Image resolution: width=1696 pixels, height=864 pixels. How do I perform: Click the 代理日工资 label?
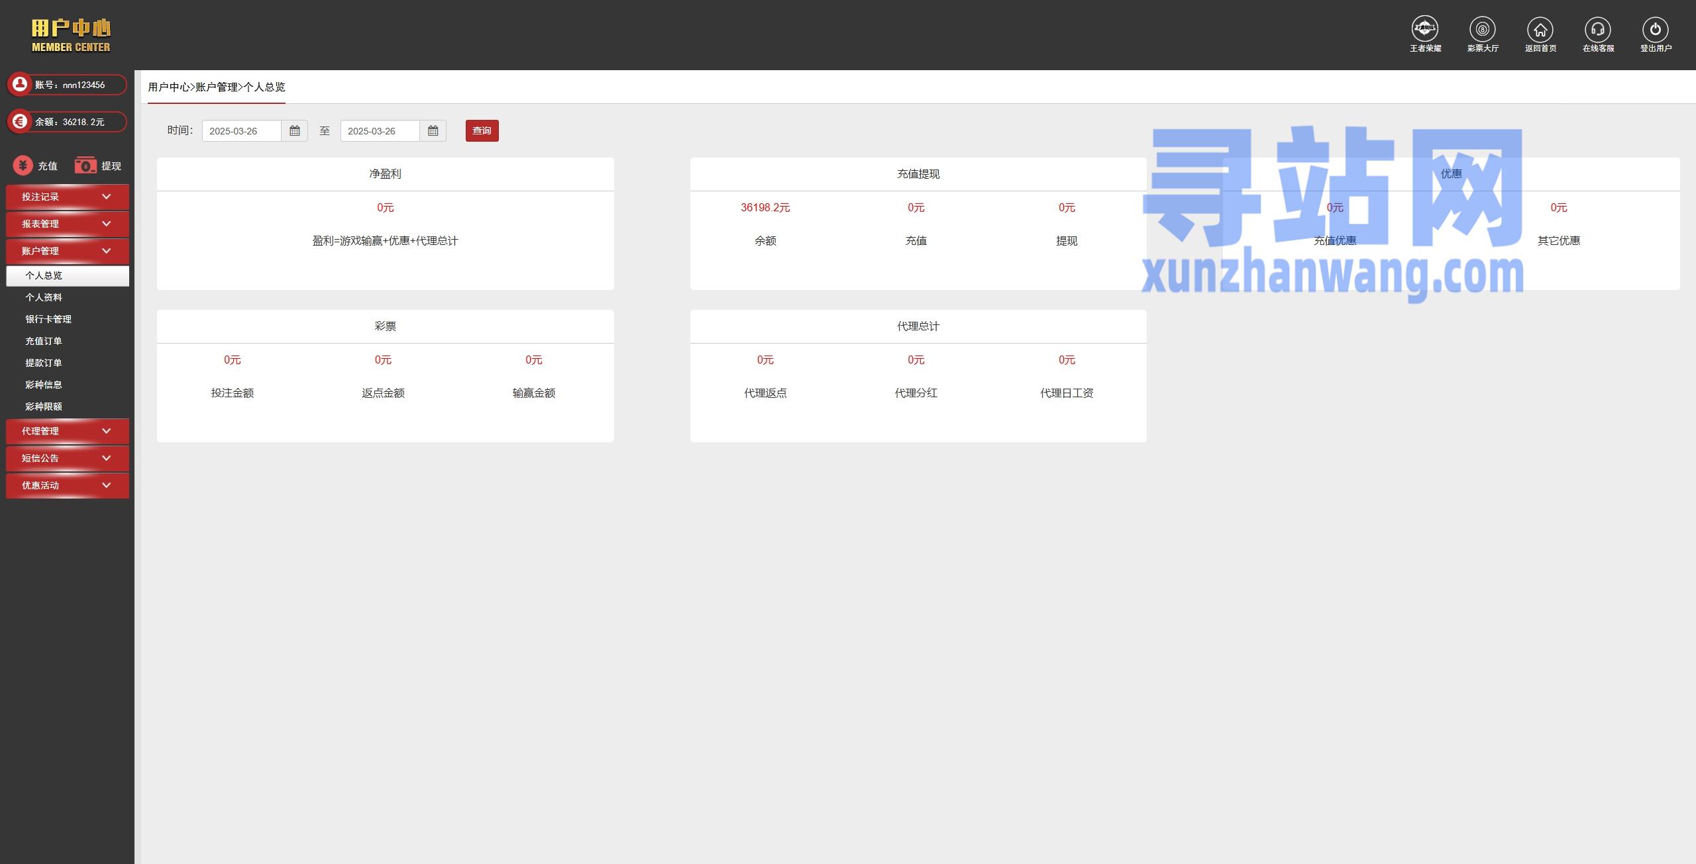(1067, 393)
